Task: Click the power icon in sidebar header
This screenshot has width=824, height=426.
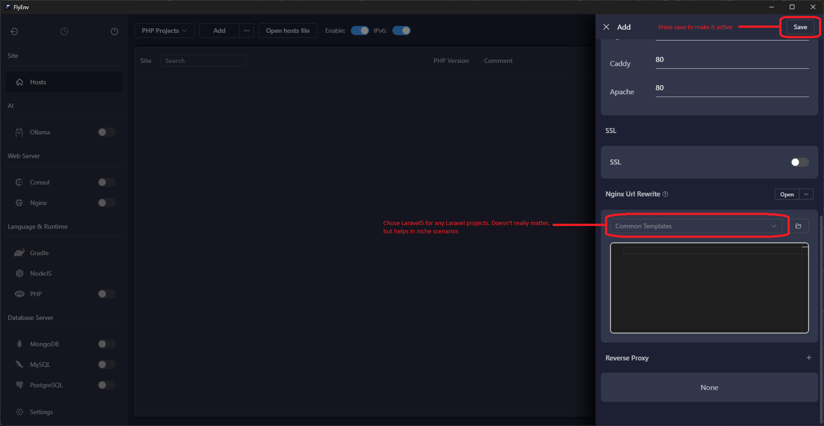Action: click(x=115, y=31)
